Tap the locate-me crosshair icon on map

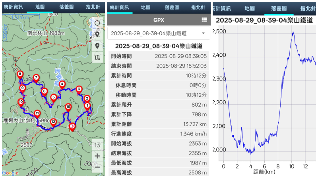pos(97,23)
